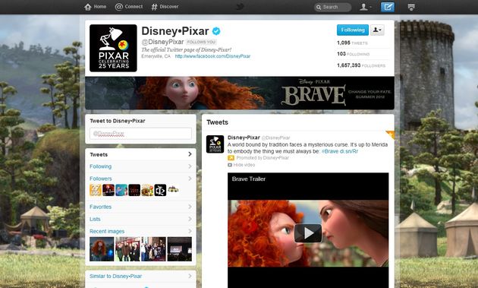Click the black-and-white symbol follower avatar
The height and width of the screenshot is (288, 478).
[160, 190]
